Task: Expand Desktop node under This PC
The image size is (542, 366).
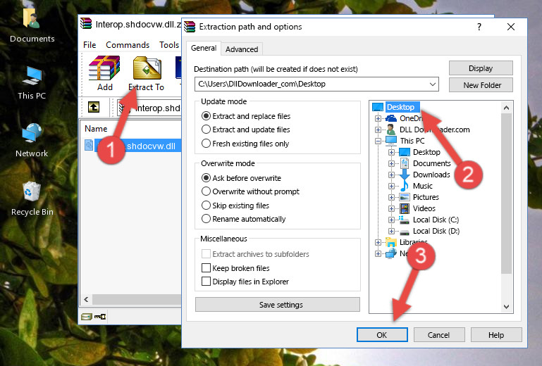Action: (x=391, y=152)
